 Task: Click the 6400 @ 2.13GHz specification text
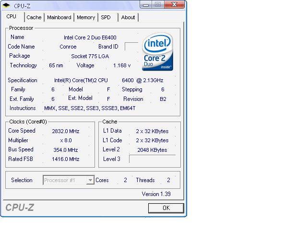[x=142, y=80]
